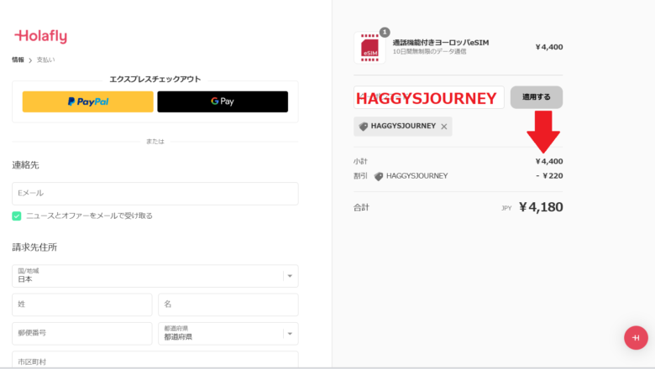The height and width of the screenshot is (369, 655).
Task: Click the product name 通話機能付きヨーロッパeSIM
Action: 441,43
